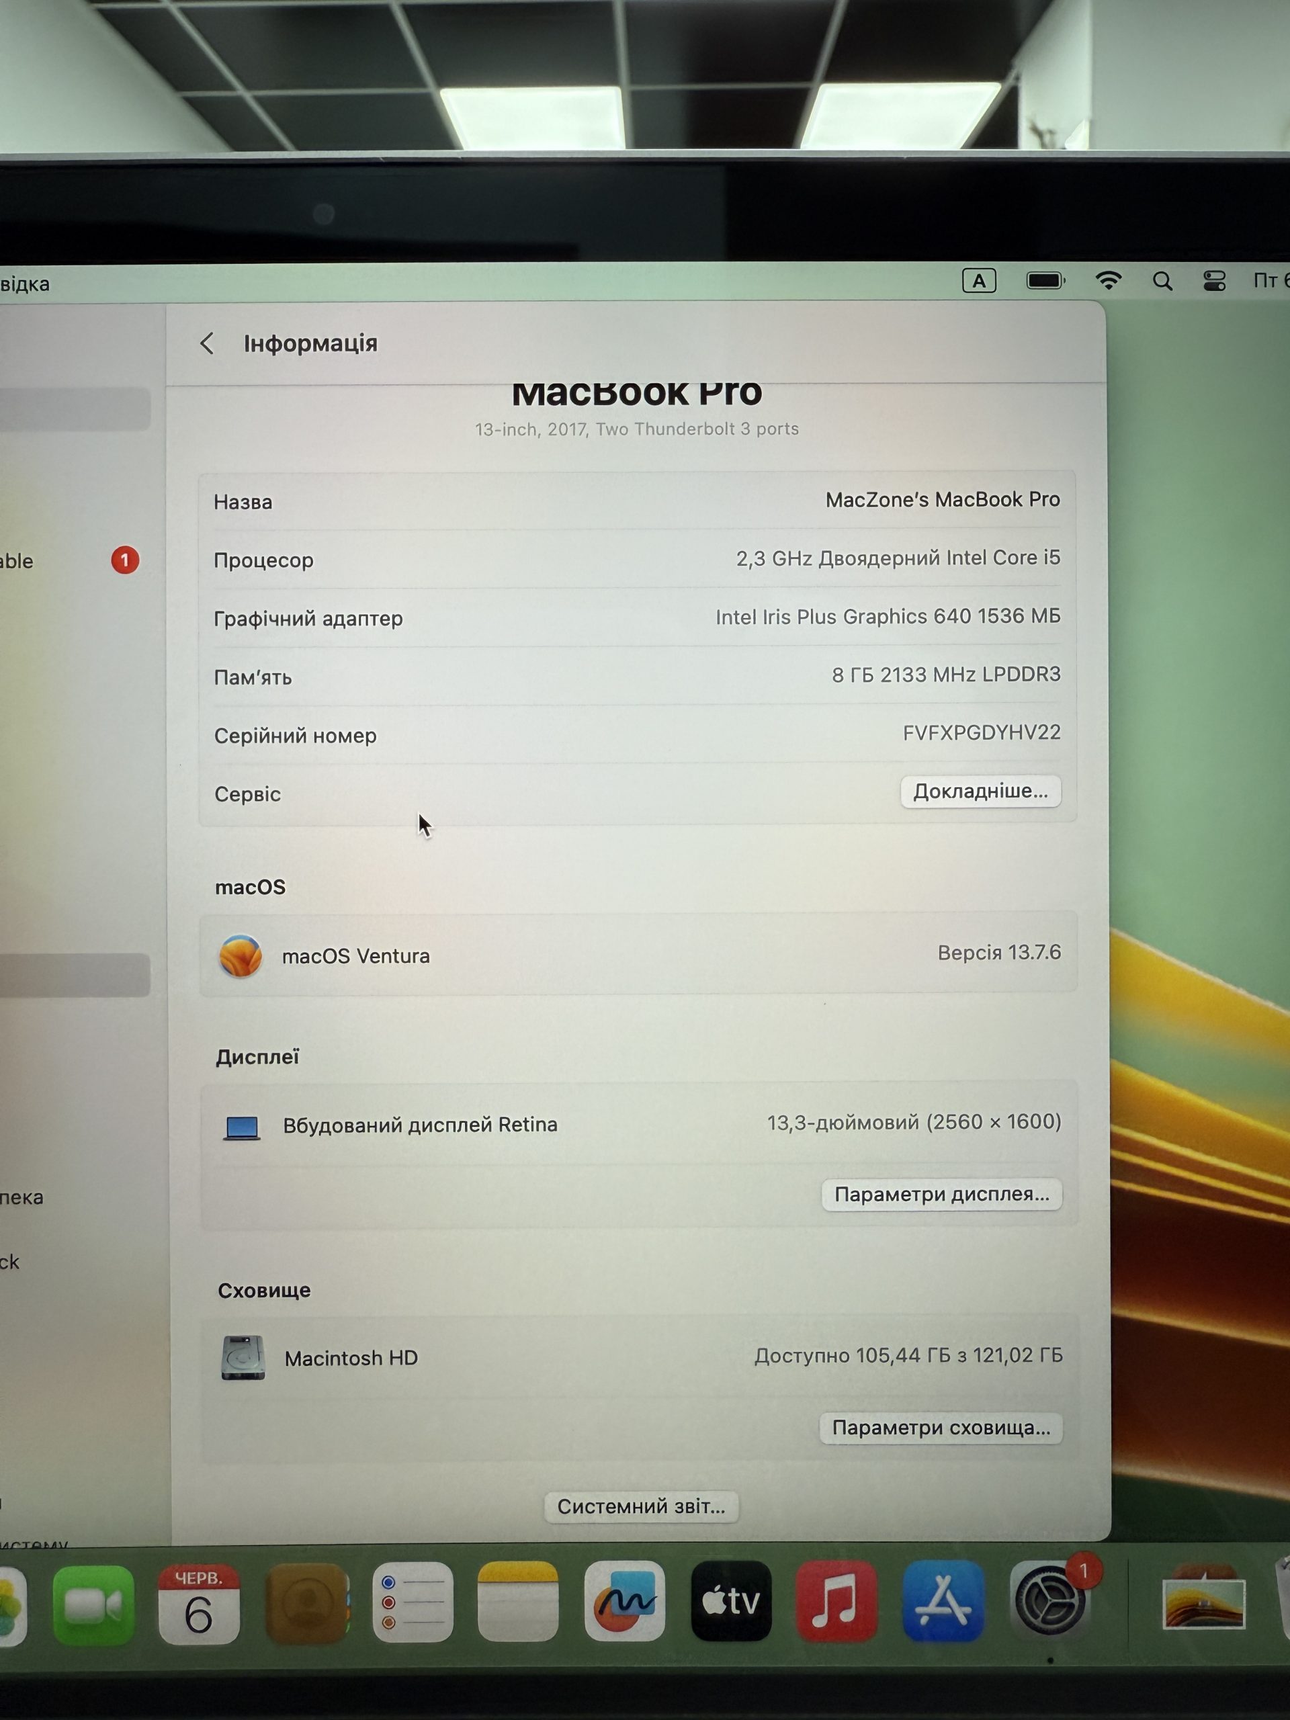Open Control Center from menu bar
The width and height of the screenshot is (1290, 1720).
coord(1214,281)
